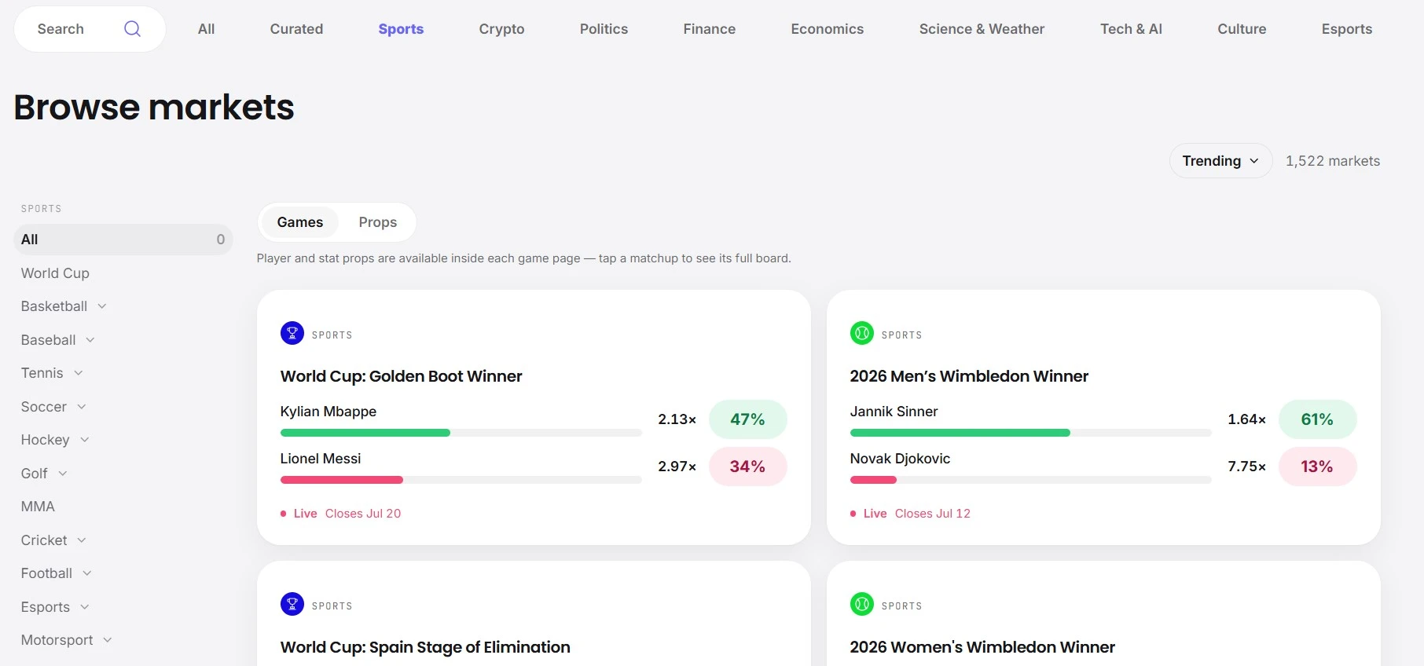Click tennis ball icon on Women's Wimbledon card
The height and width of the screenshot is (666, 1424).
pos(862,605)
